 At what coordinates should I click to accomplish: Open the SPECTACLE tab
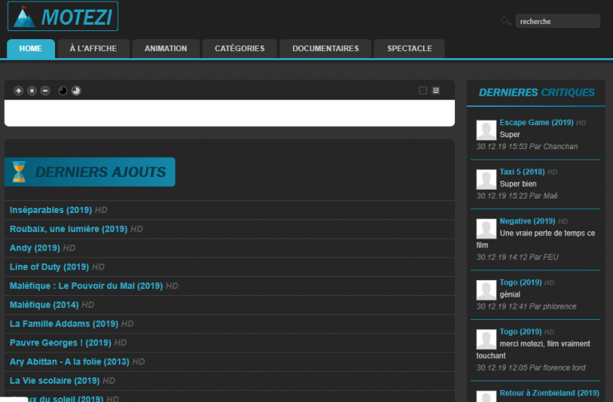pos(409,49)
